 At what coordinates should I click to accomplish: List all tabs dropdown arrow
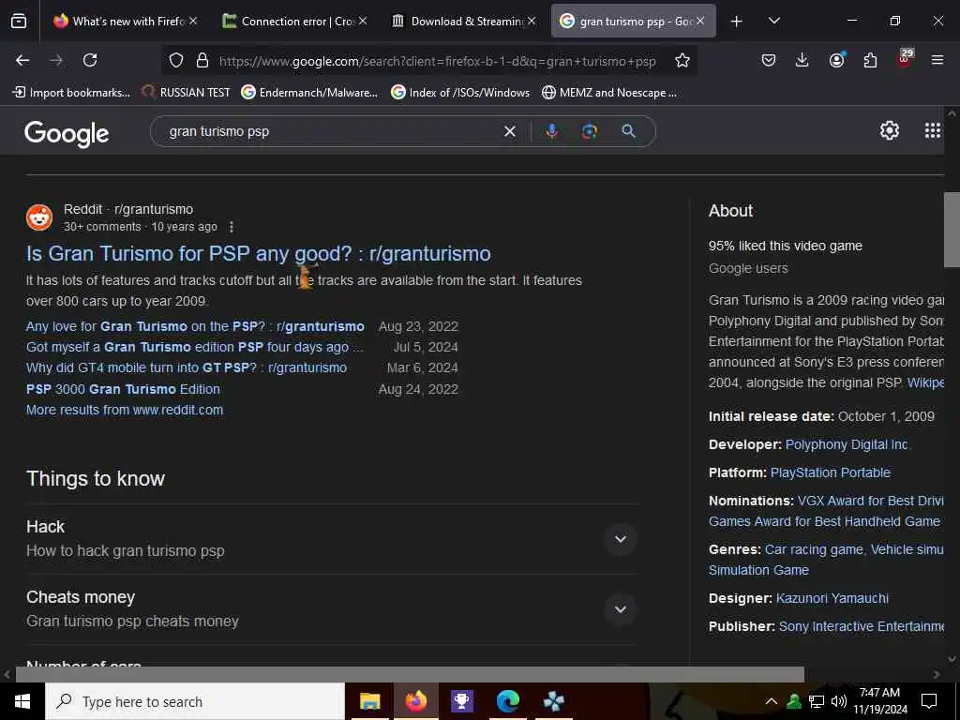click(773, 21)
